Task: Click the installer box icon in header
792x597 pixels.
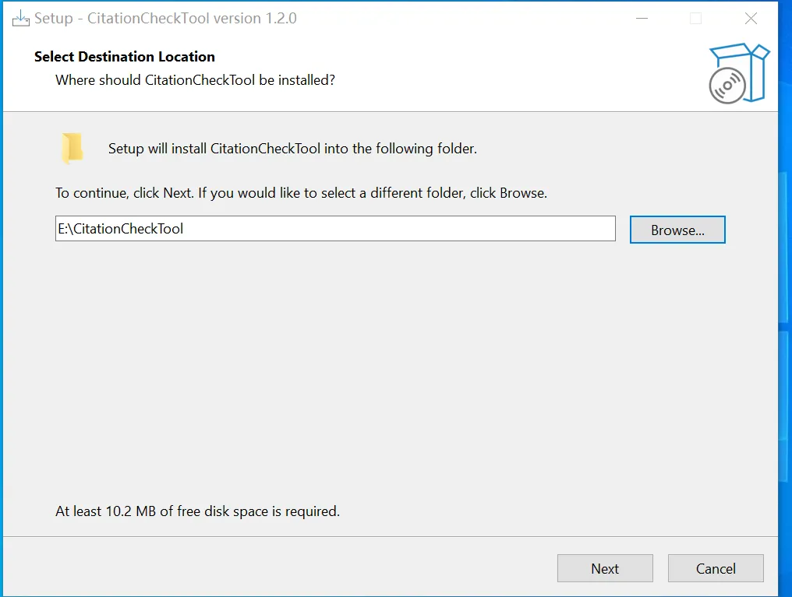Action: (739, 73)
